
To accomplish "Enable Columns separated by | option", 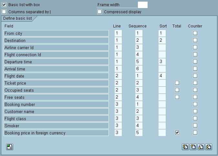I will coord(4,12).
